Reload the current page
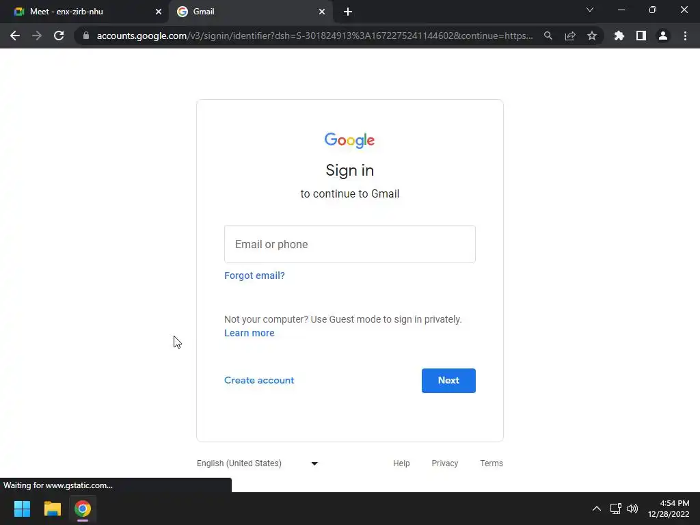The height and width of the screenshot is (525, 700). coord(59,36)
